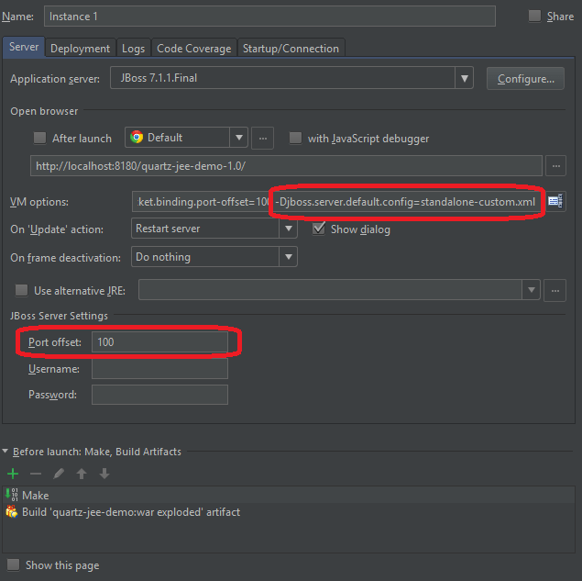582x581 pixels.
Task: Click into the VM options field
Action: (x=339, y=202)
